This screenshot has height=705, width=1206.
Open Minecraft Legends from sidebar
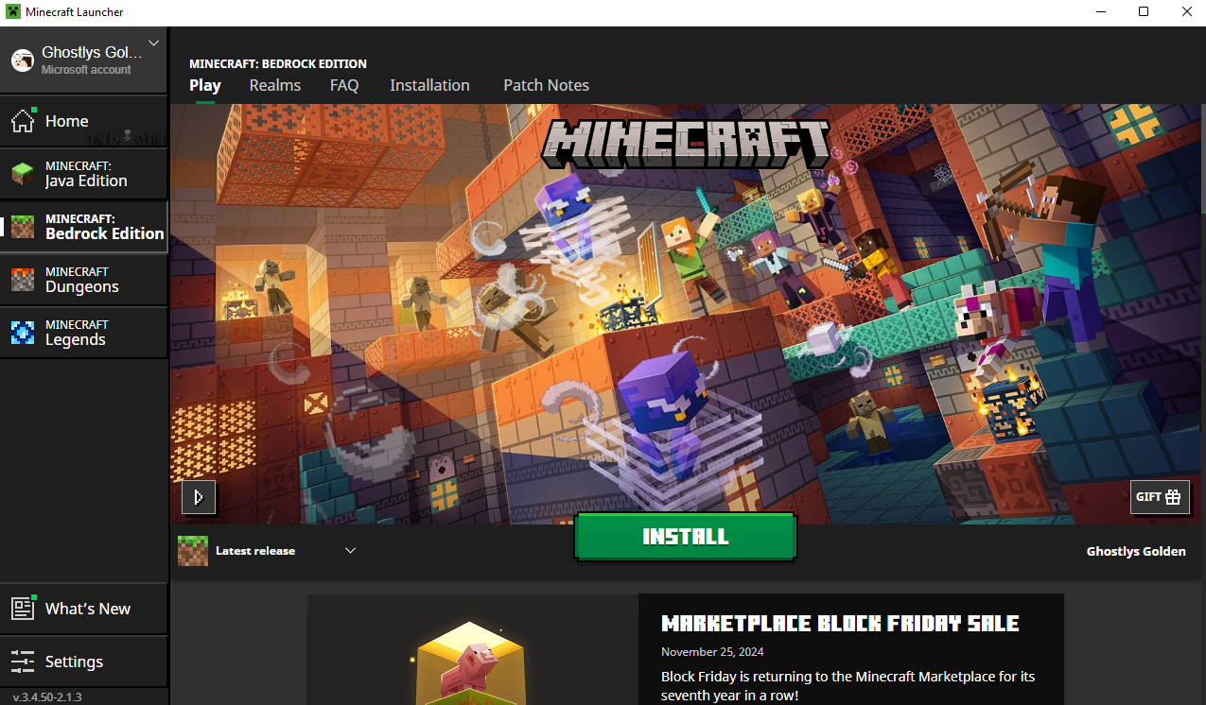[x=84, y=333]
